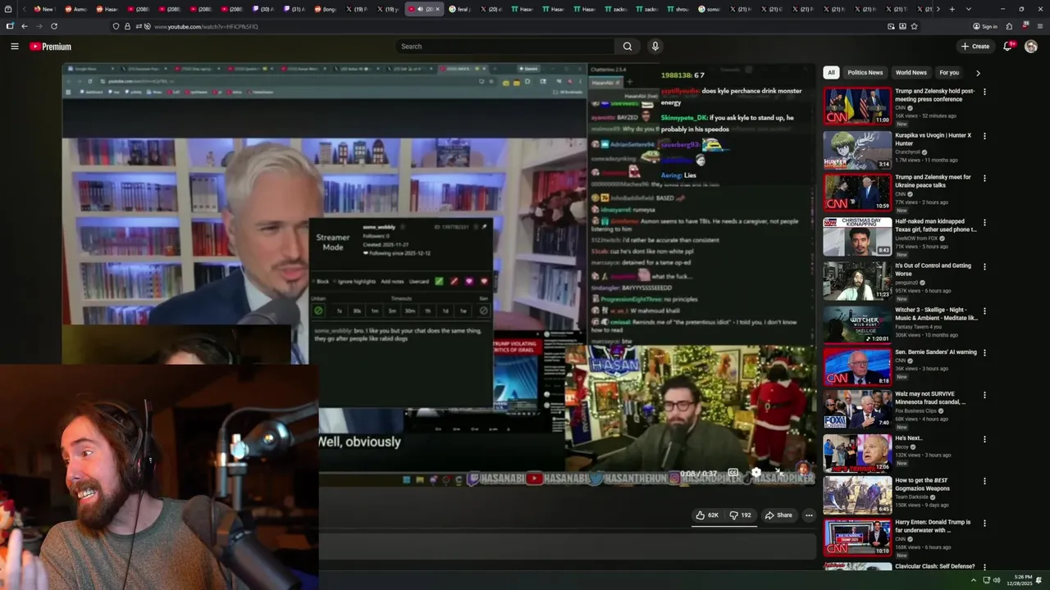Like the video (62K)
Viewport: 1050px width, 590px height.
pyautogui.click(x=707, y=515)
